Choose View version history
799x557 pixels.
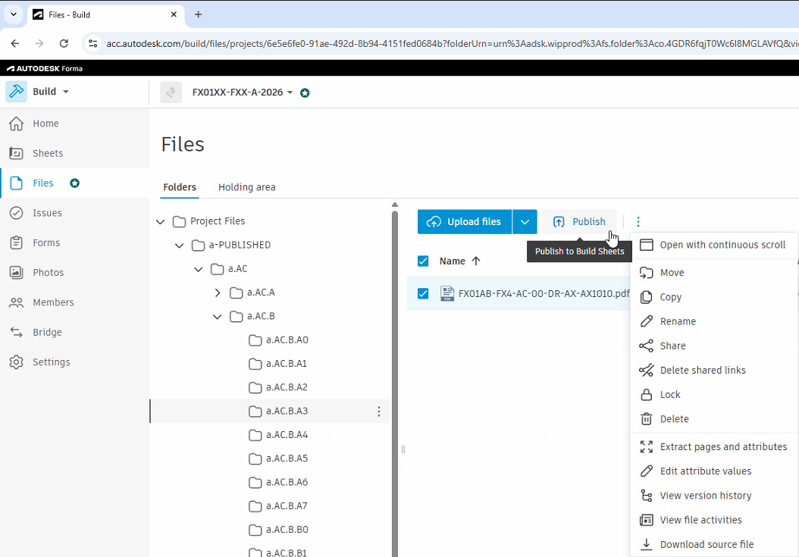coord(713,496)
